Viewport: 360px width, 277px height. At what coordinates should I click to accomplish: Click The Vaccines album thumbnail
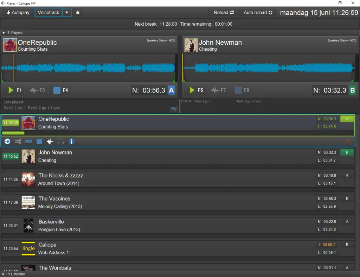pos(28,202)
